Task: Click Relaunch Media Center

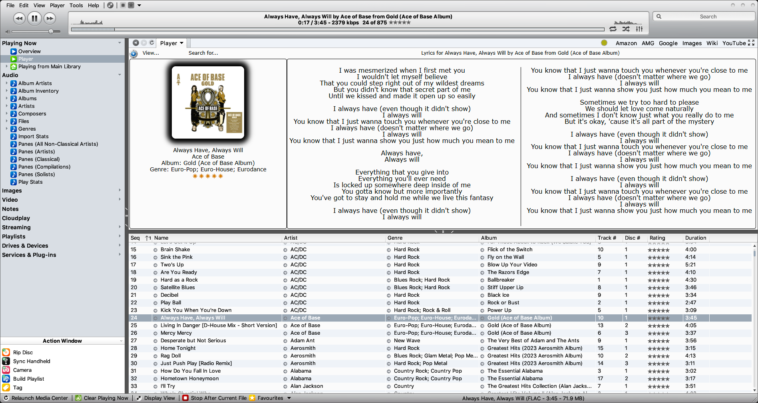Action: (x=35, y=398)
